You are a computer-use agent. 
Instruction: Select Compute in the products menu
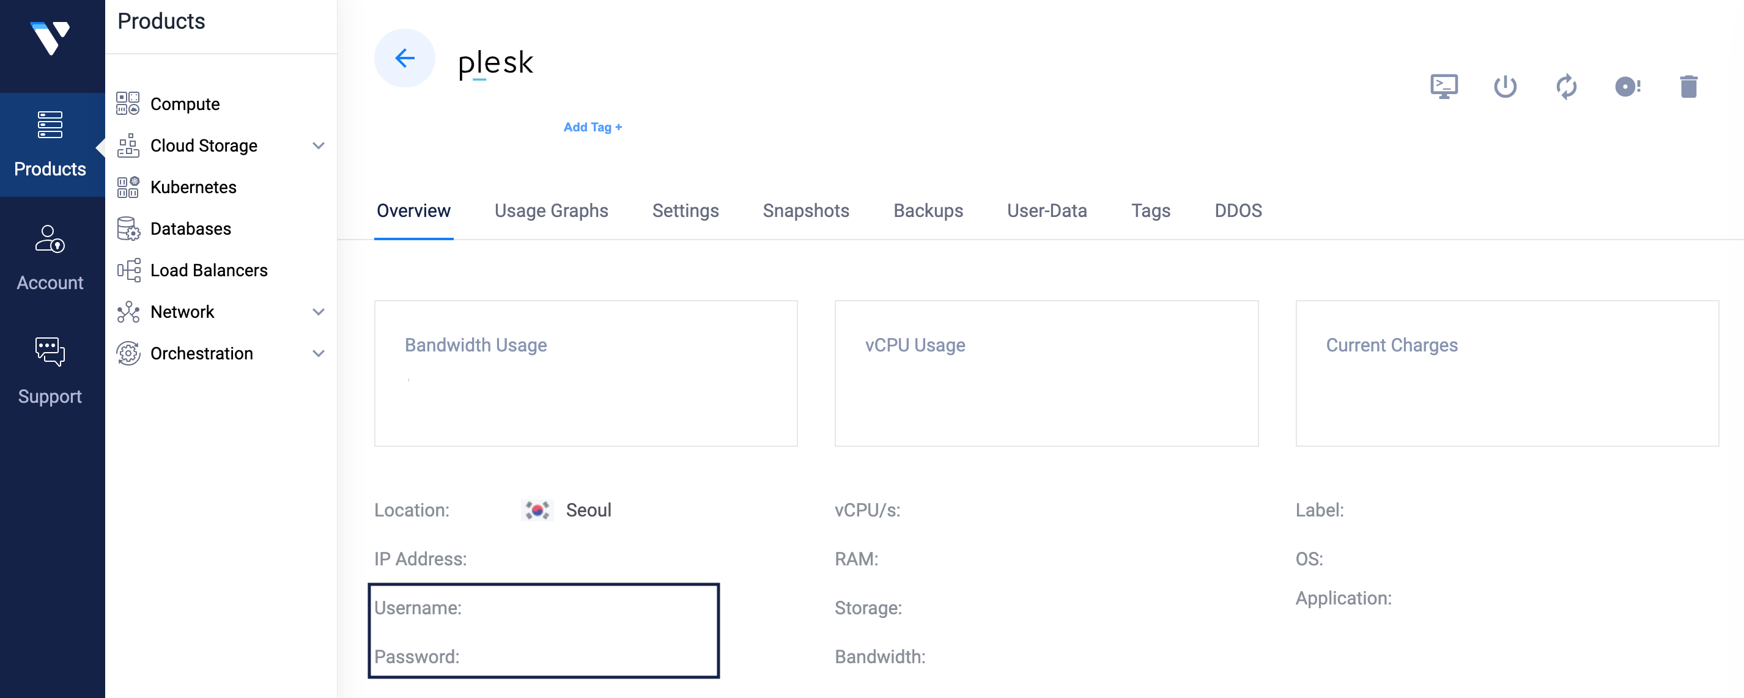[185, 105]
